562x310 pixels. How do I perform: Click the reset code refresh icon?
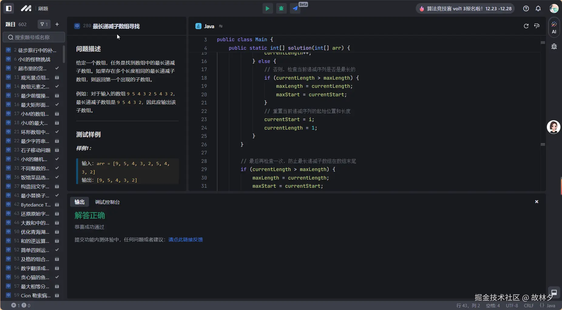point(526,26)
